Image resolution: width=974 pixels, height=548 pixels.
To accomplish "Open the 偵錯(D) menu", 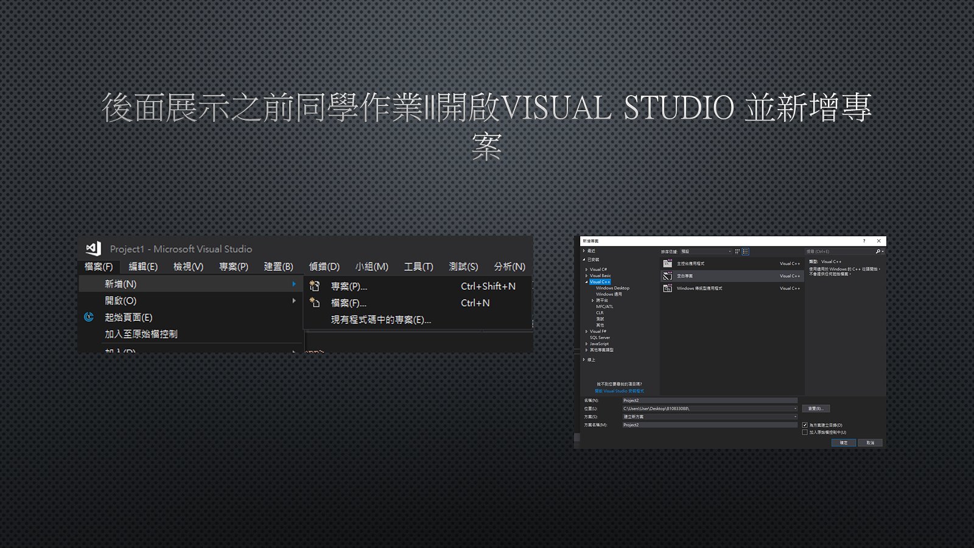I will click(324, 267).
